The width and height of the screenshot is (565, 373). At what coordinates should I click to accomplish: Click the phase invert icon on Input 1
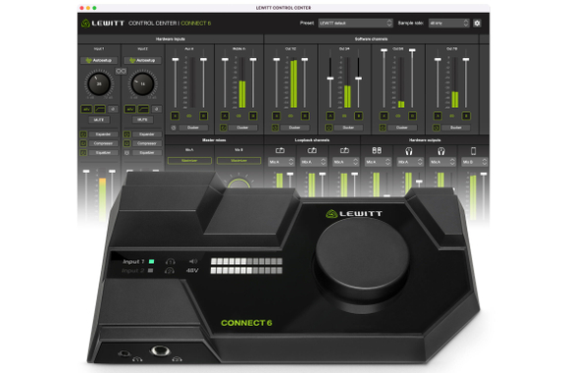(113, 109)
